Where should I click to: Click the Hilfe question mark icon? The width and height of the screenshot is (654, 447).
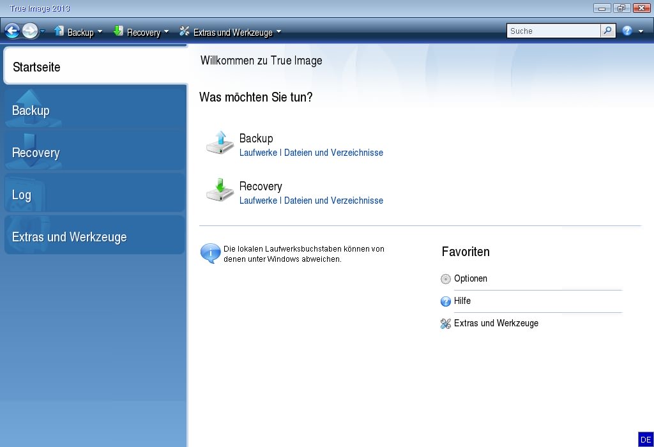[445, 301]
